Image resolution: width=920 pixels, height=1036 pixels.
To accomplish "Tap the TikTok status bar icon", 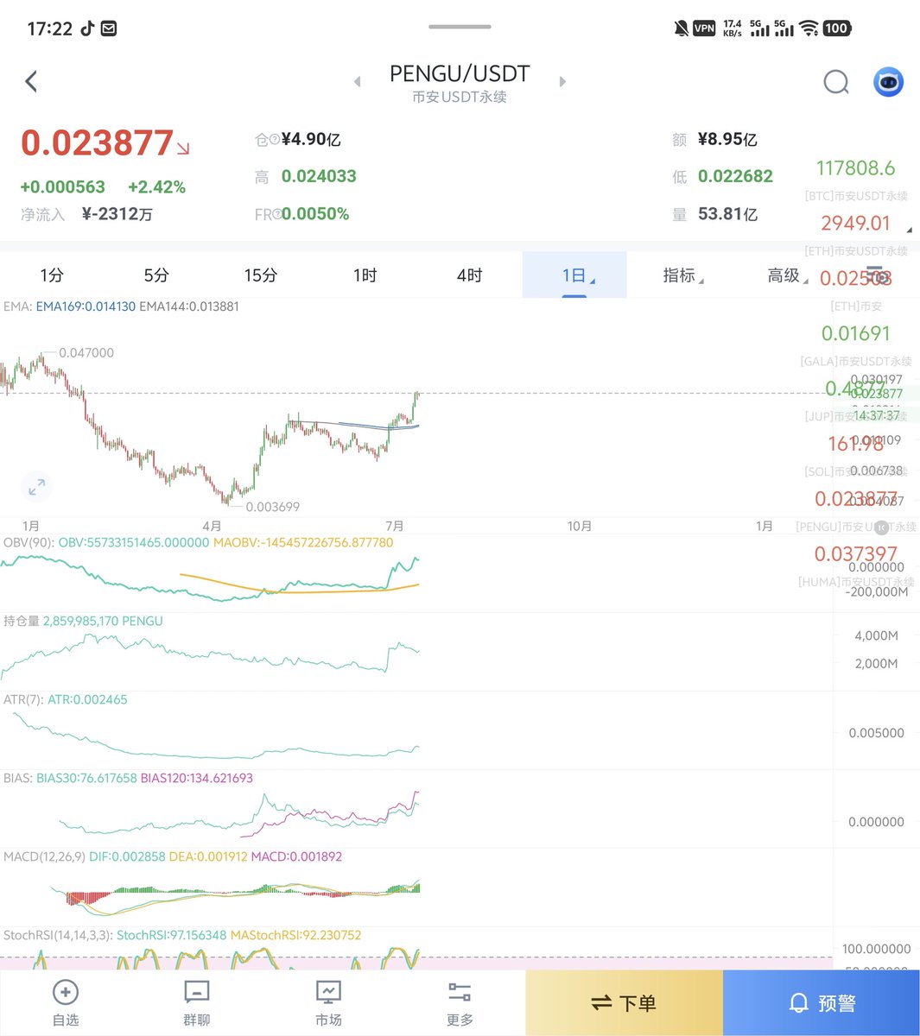I will [x=87, y=28].
